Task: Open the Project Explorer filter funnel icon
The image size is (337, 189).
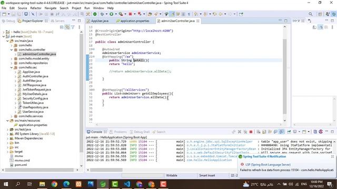Action: (x=73, y=27)
